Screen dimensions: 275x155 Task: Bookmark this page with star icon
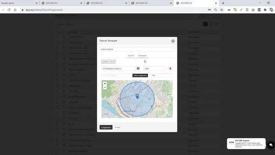click(x=222, y=10)
